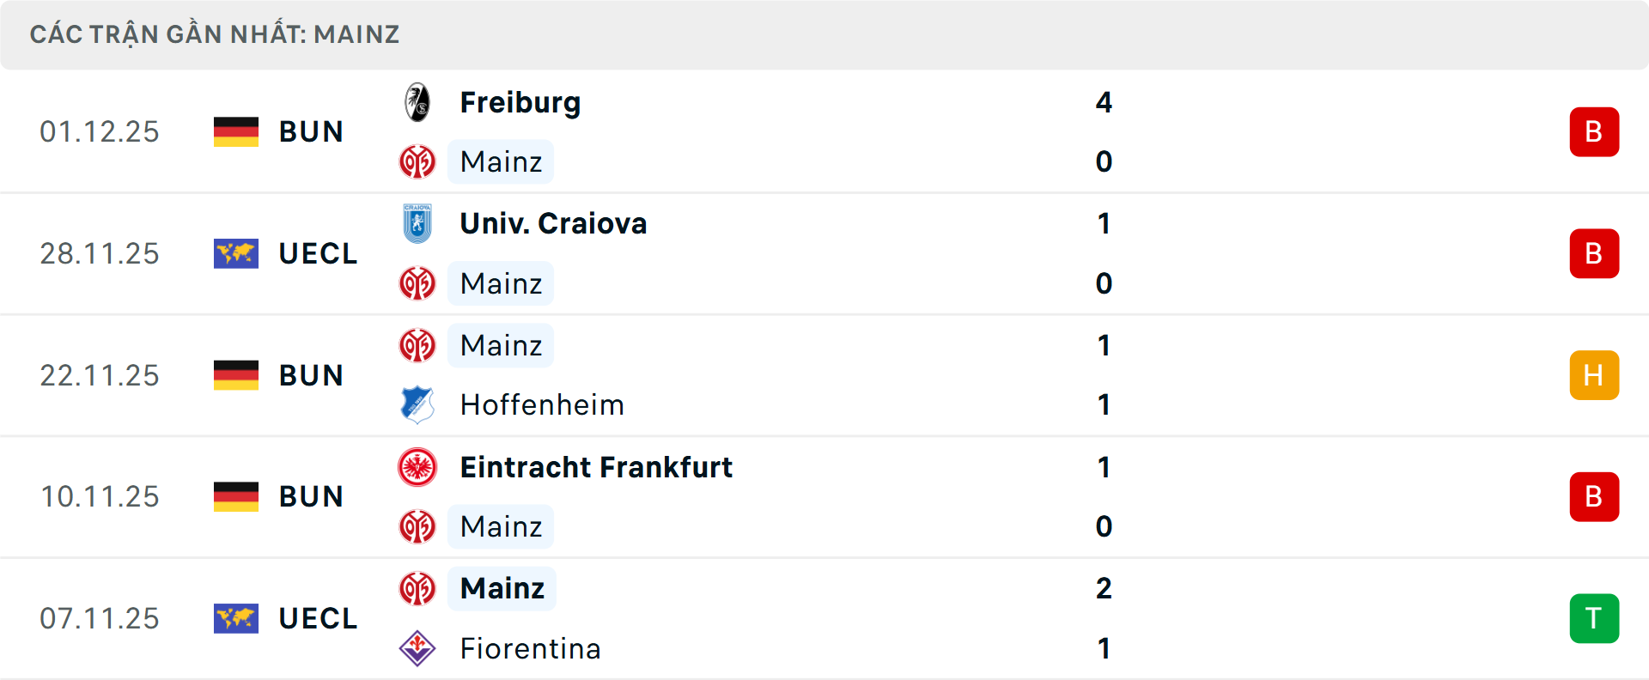The image size is (1649, 680).
Task: Select highlighted Mainz in Hoffenheim match
Action: [x=501, y=345]
